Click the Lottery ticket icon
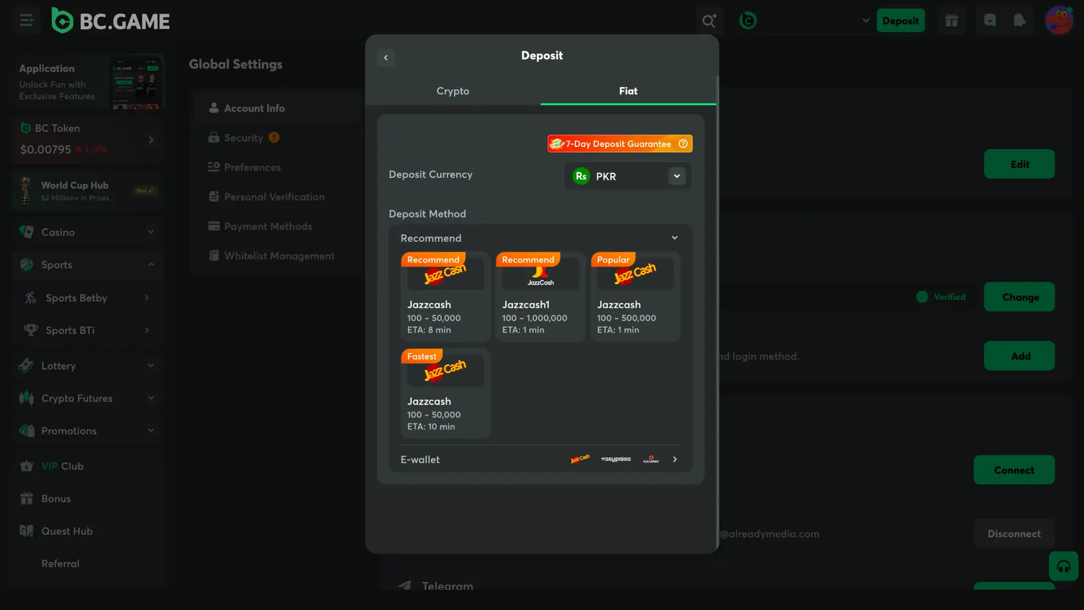 coord(27,365)
